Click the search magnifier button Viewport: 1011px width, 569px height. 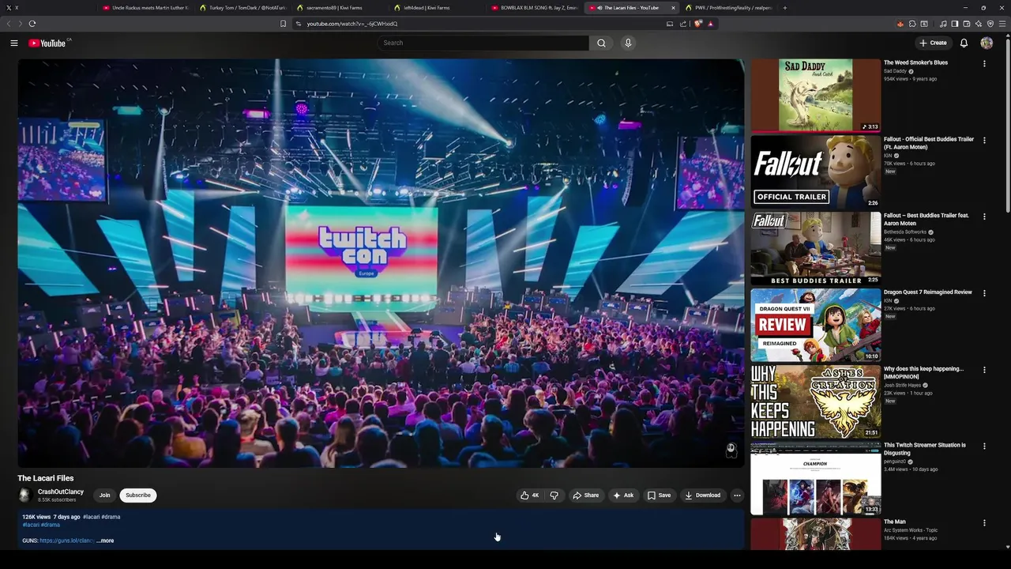pos(601,43)
